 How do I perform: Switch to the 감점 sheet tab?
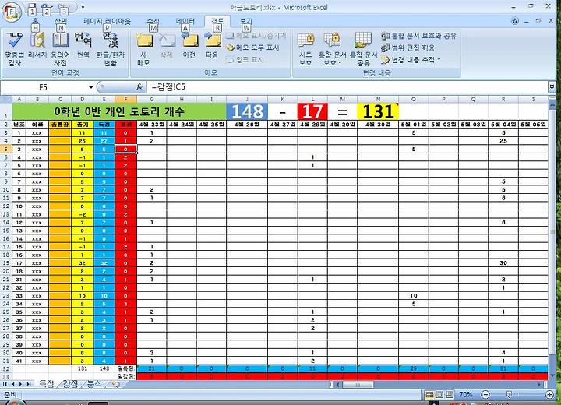click(70, 384)
